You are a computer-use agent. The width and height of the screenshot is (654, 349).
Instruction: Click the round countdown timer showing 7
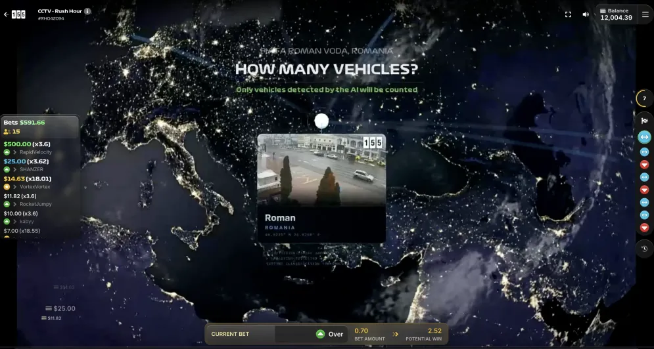(644, 98)
